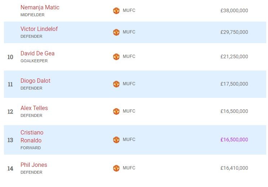Click the £16,500,000 fee for Cristiano Ronaldo
268x187 pixels.
234,140
